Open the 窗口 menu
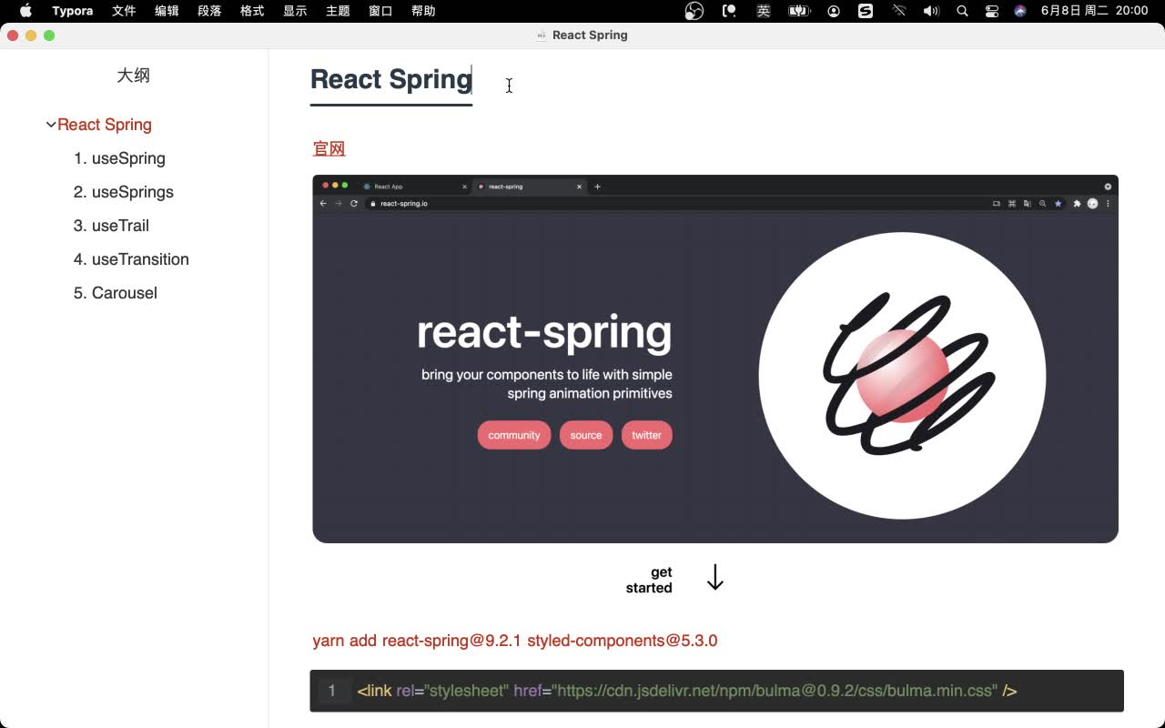The width and height of the screenshot is (1165, 728). coord(380,11)
